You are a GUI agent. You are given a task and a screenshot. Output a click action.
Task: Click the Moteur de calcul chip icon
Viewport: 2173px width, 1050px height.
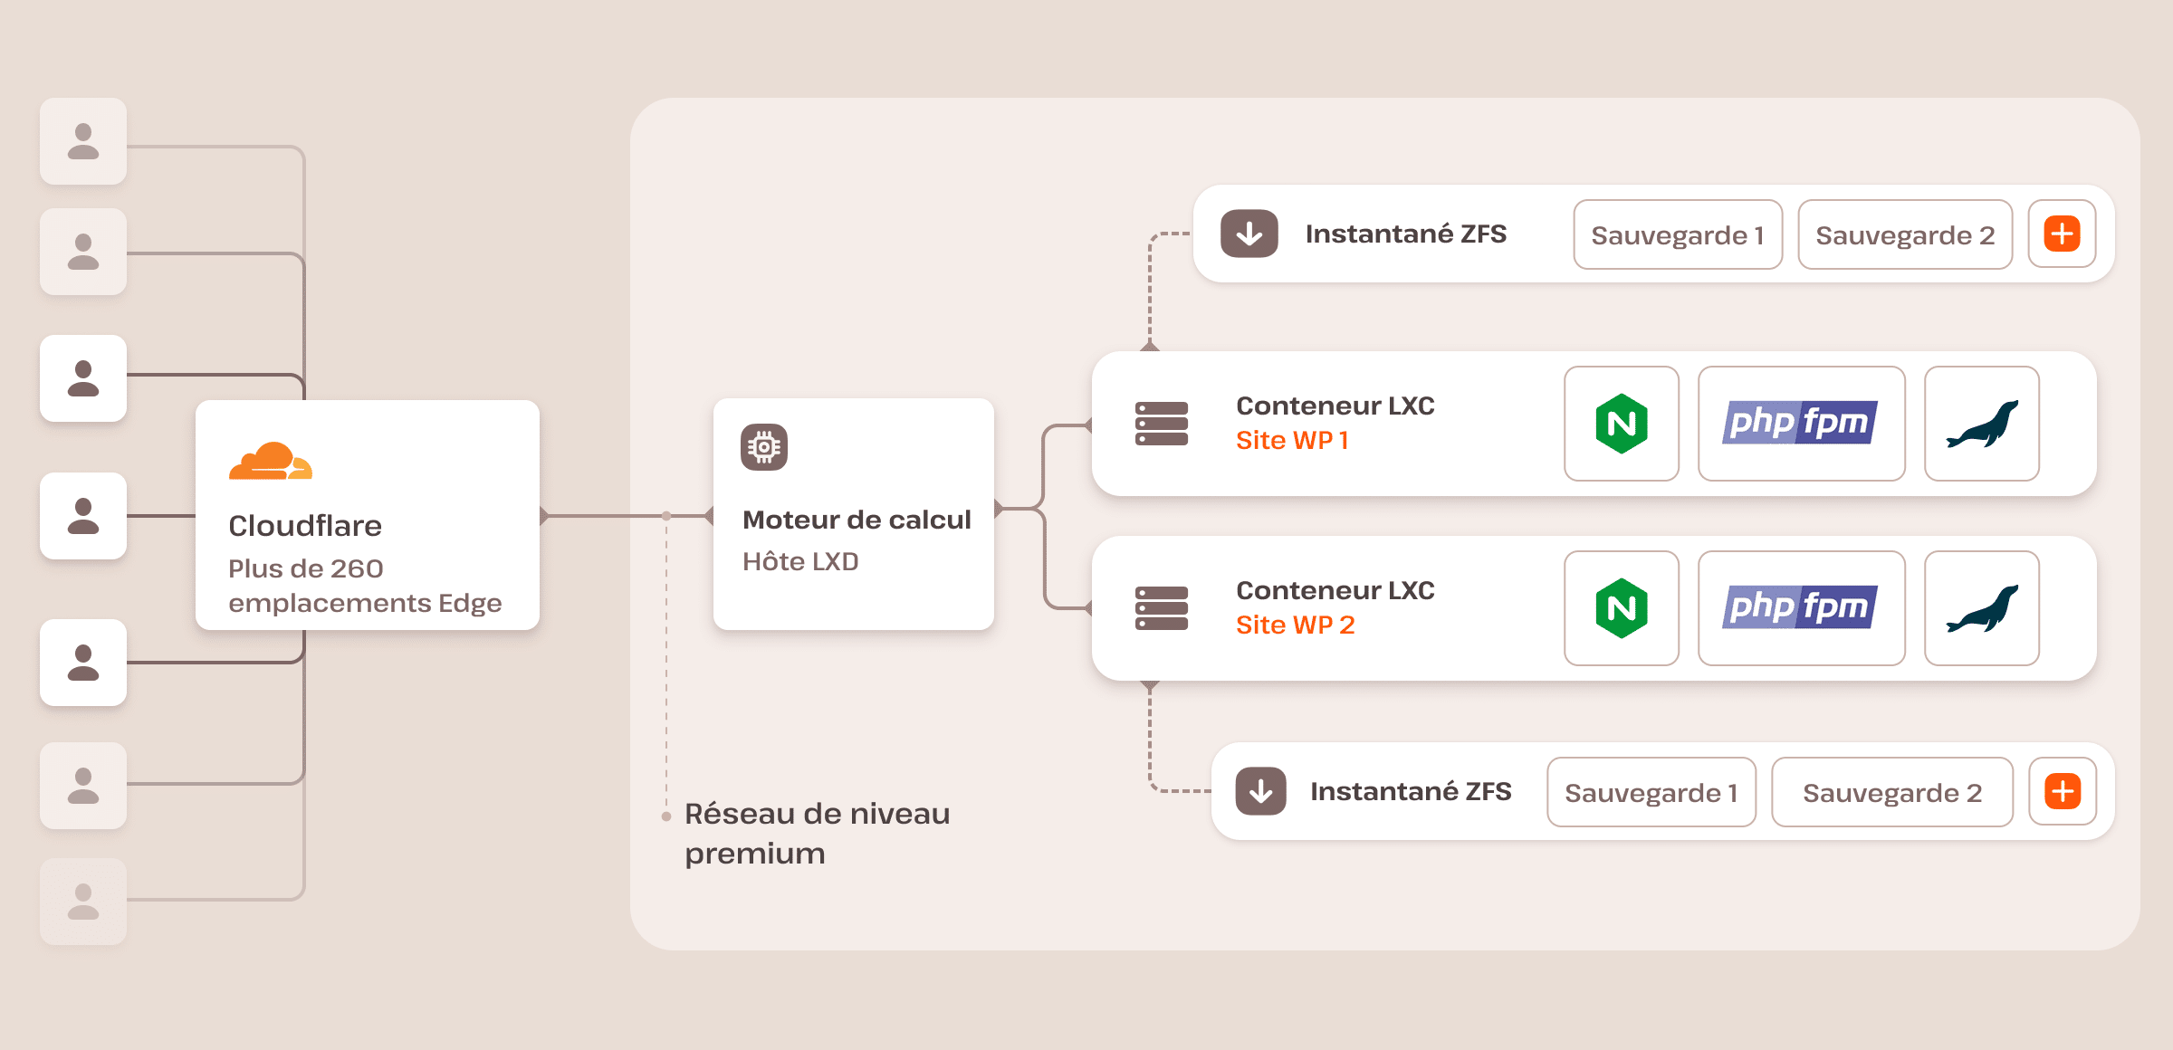(764, 447)
